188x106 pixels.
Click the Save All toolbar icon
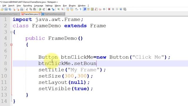pyautogui.click(x=10, y=9)
